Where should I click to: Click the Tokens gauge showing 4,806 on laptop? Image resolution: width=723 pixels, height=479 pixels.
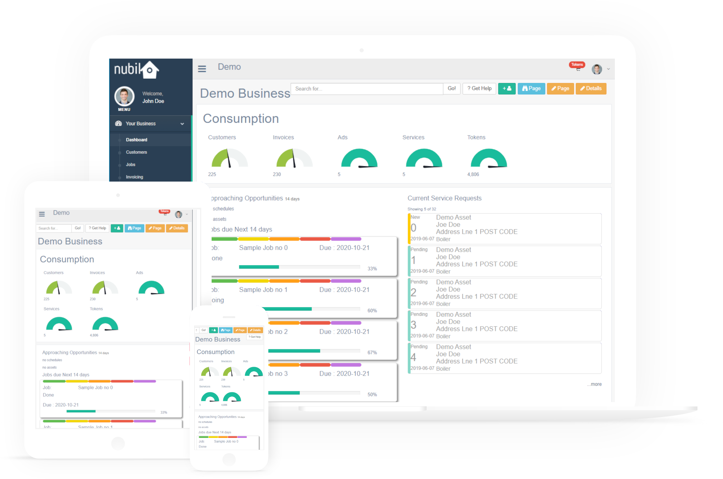pos(489,158)
